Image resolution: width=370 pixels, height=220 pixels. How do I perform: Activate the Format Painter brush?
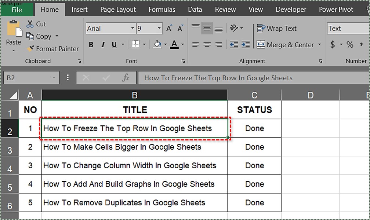point(30,48)
